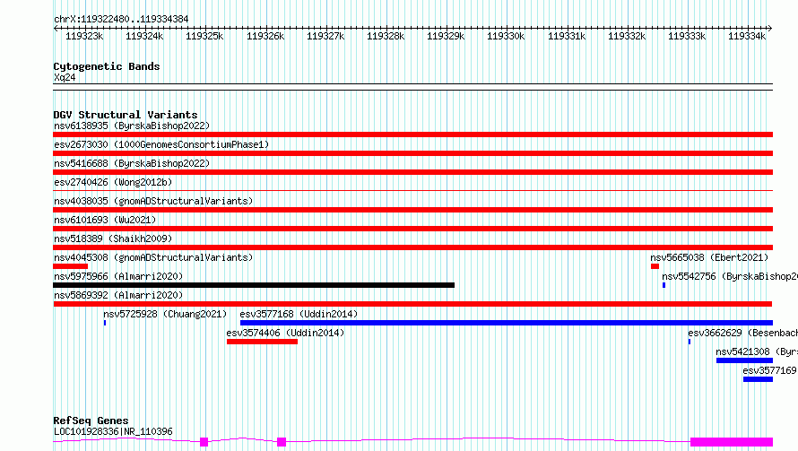This screenshot has height=451, width=798.
Task: Click the nsv6138935 (ByrskaBishop2022) variant label
Action: [x=132, y=126]
